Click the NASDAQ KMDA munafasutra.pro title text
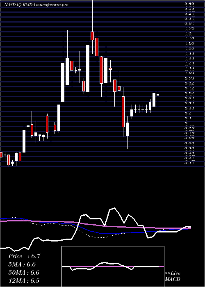This screenshot has width=205, height=287. pyautogui.click(x=36, y=5)
